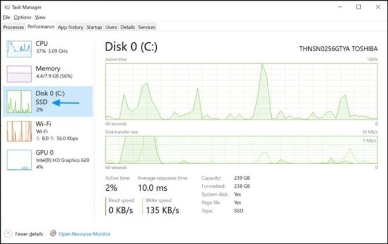Click the Disk active time graph
The image size is (388, 244).
pyautogui.click(x=241, y=92)
